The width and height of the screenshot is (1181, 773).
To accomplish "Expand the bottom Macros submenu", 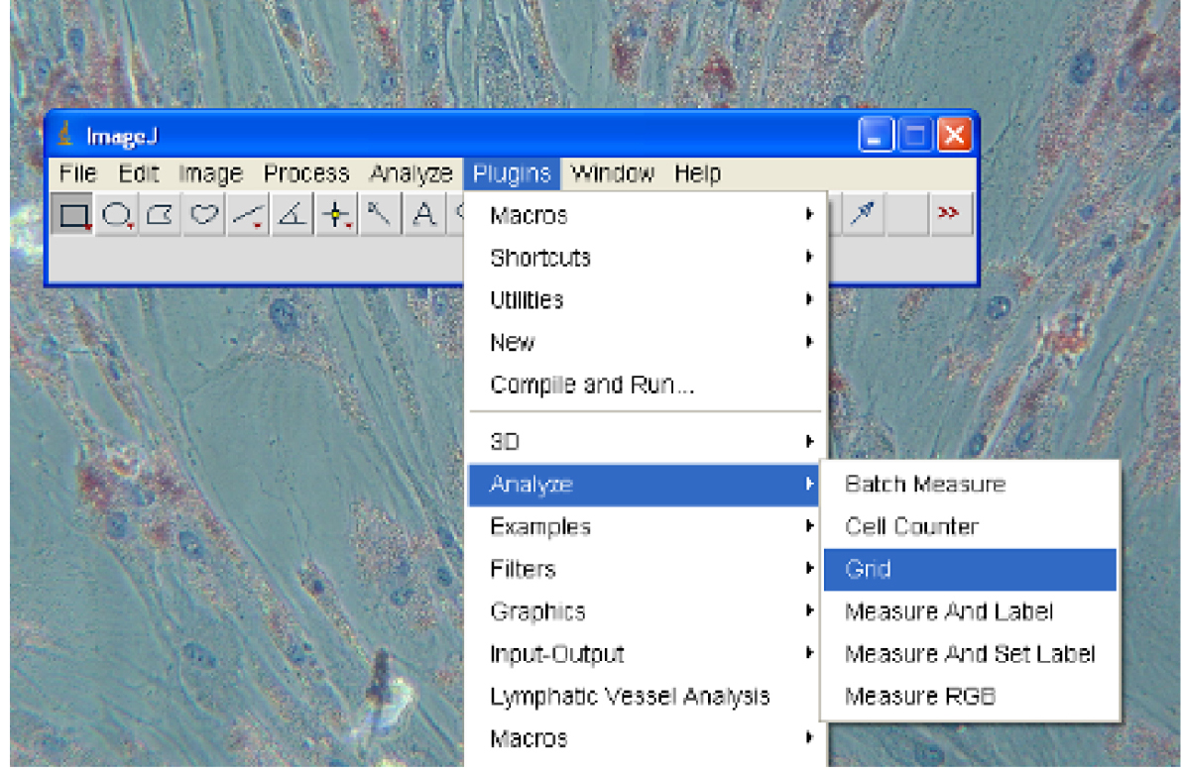I will coord(647,738).
